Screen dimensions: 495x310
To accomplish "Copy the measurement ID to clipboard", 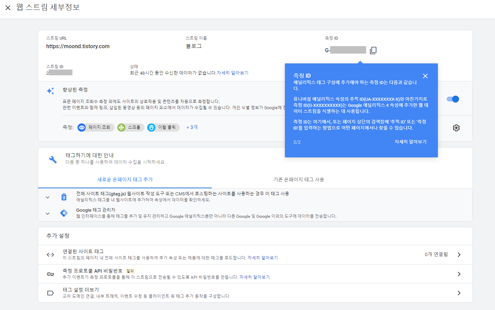I will [x=373, y=50].
